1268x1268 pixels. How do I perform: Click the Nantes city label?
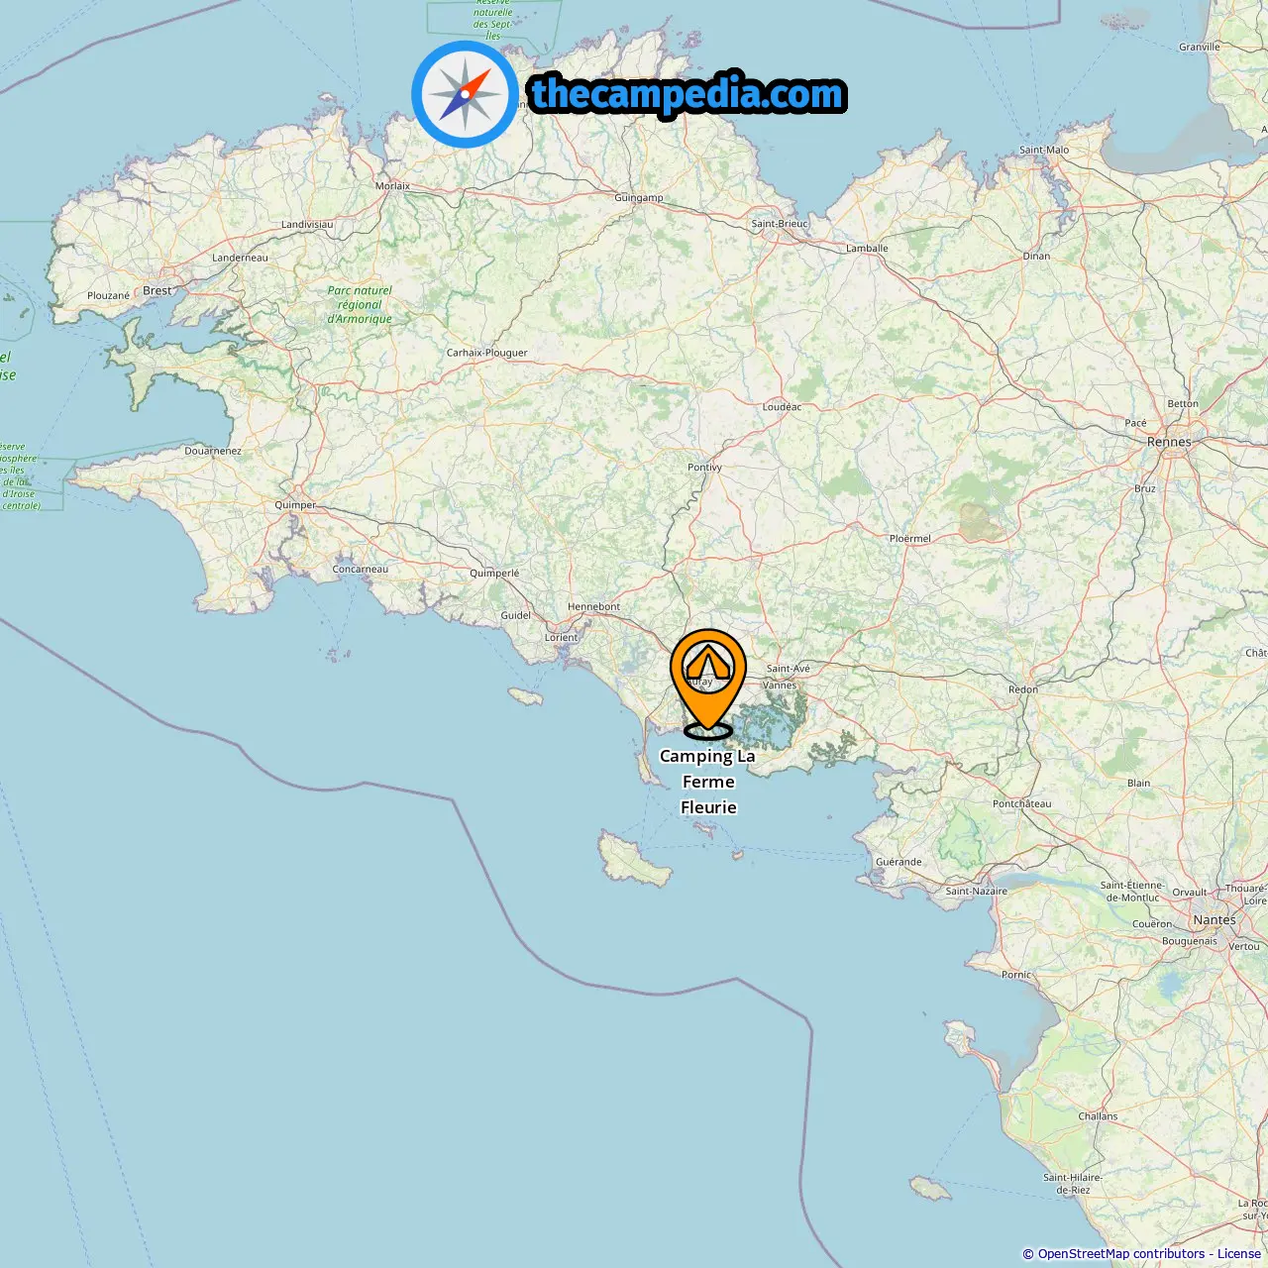(1215, 919)
